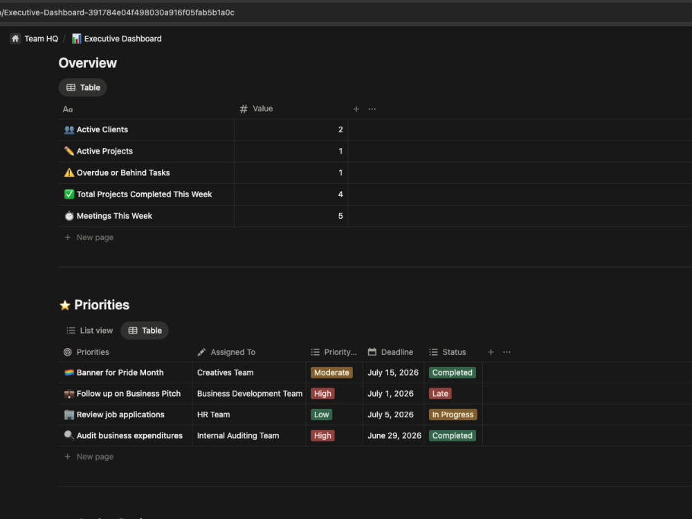
Task: Open Total Projects Completed This Week row
Action: [x=145, y=194]
